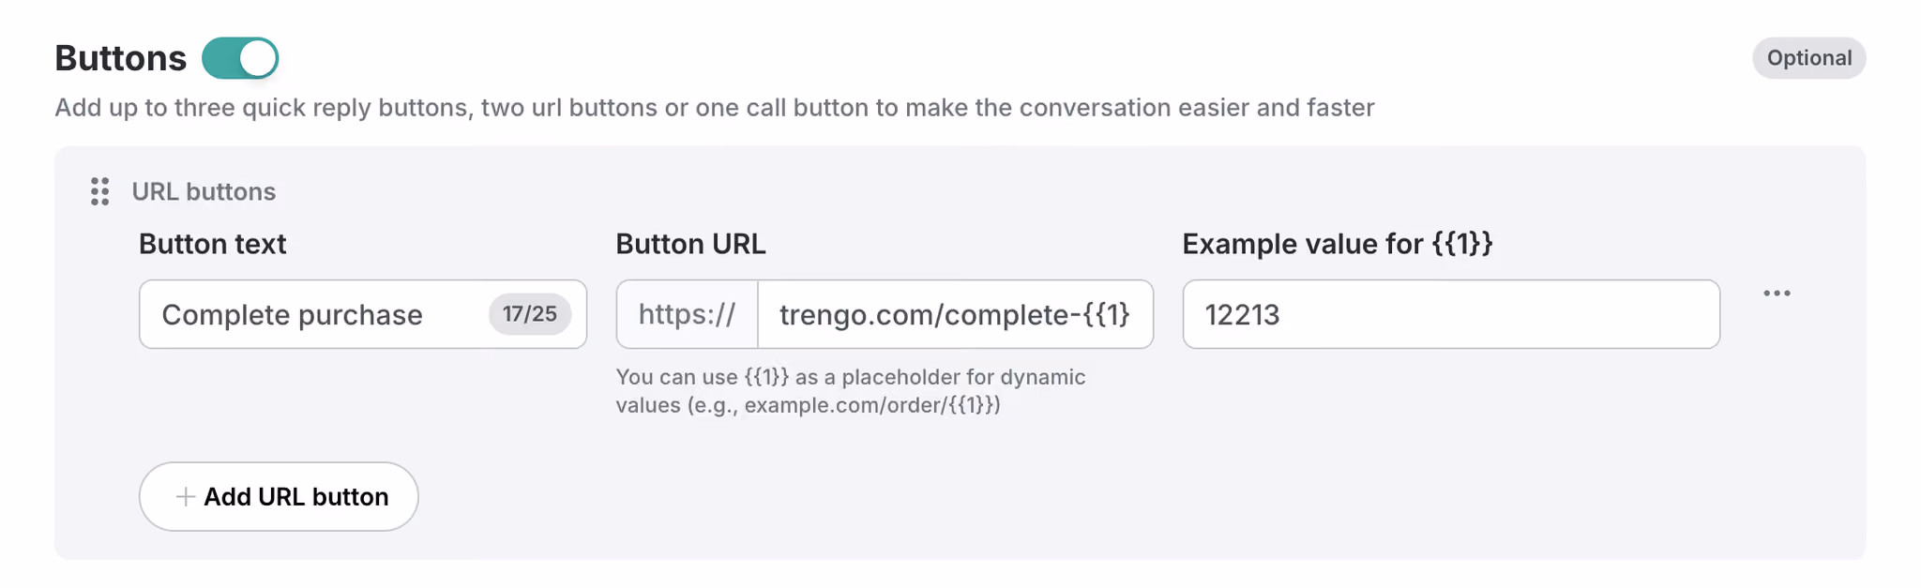Click the placeholder hint below Button URL
The height and width of the screenshot is (588, 1921).
click(x=851, y=391)
